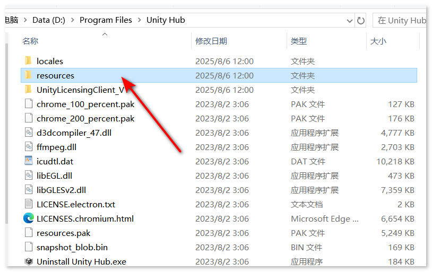Click the 7,359 KB size value
The image size is (432, 272).
point(398,190)
